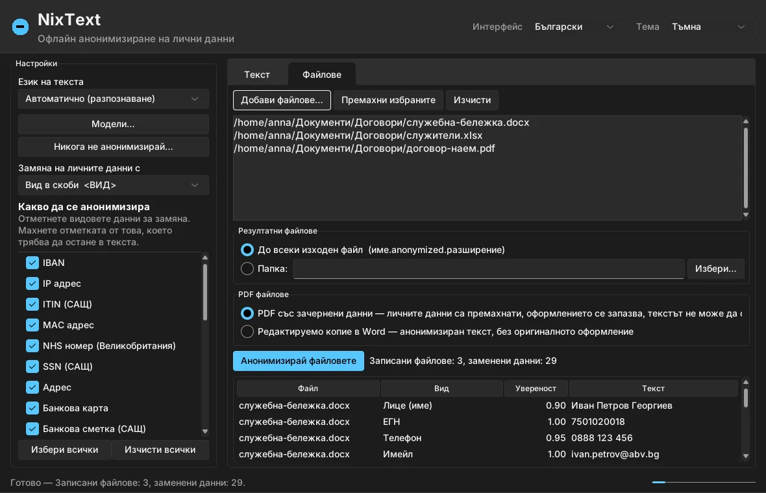
Task: Click the file list scrollbar
Action: (745, 167)
